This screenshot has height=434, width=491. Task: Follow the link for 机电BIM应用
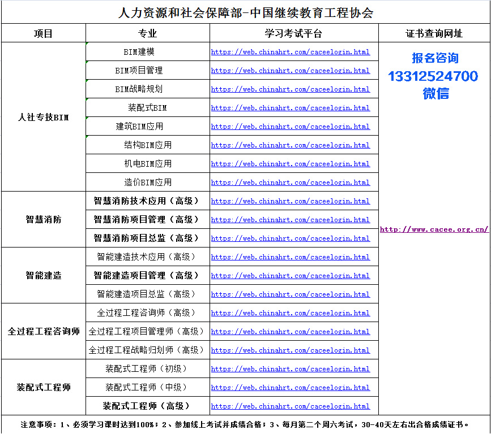291,164
